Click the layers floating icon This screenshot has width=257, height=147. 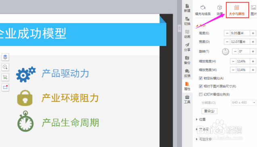[5, 57]
